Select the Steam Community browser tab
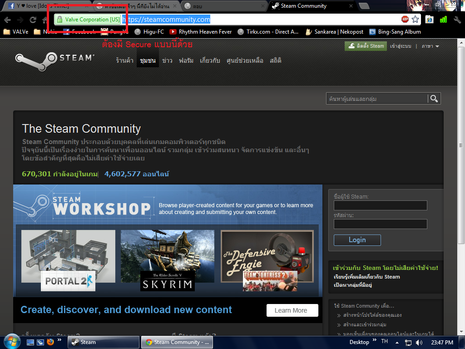Viewport: 465px width, 349px height. [312, 6]
